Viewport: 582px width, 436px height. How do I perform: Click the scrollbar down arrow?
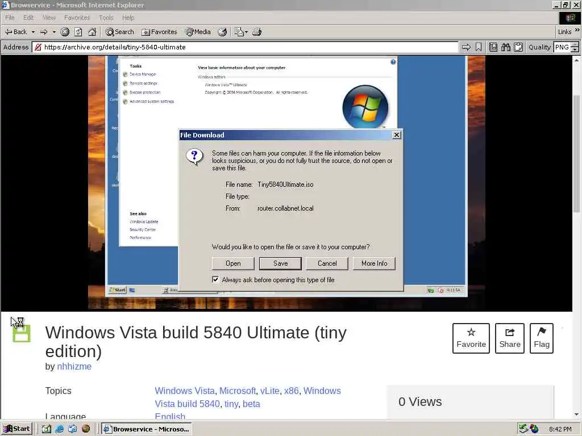click(576, 414)
